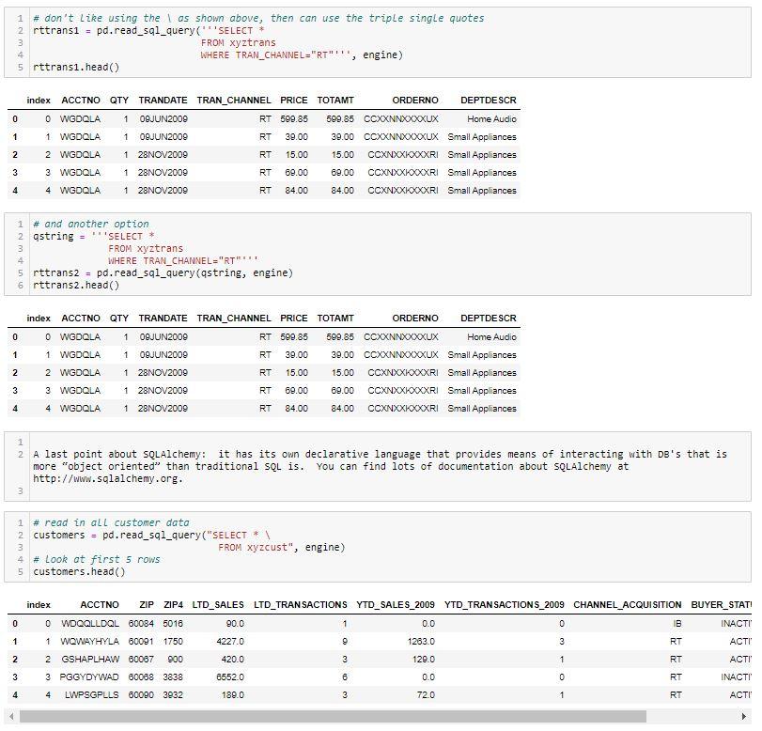Click the 60090 ZIP cell
Image resolution: width=762 pixels, height=731 pixels.
click(x=141, y=695)
